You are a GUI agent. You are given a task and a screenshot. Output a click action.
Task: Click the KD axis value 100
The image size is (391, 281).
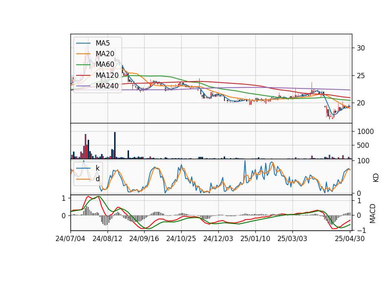click(x=363, y=161)
